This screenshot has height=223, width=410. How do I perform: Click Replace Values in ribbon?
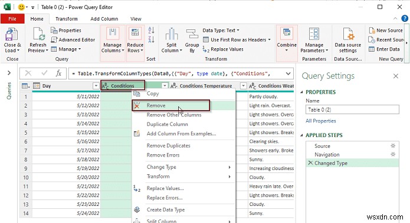(x=223, y=49)
